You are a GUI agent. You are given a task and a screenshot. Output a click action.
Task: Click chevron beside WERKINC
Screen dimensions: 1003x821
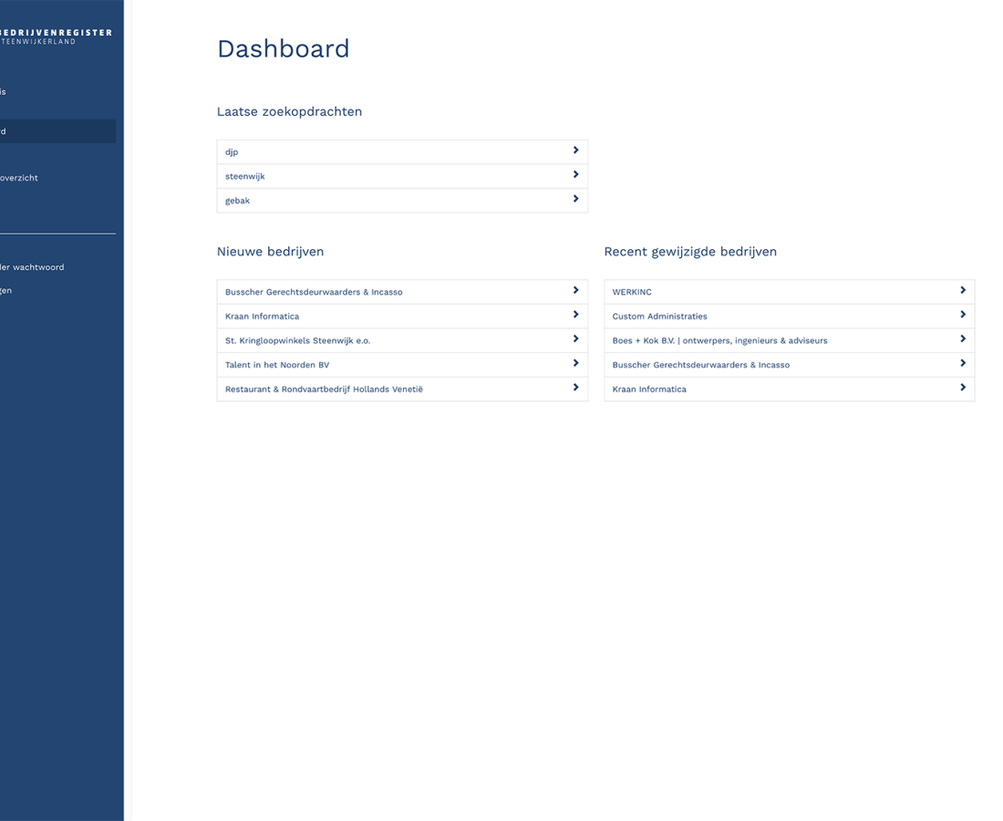click(x=963, y=290)
